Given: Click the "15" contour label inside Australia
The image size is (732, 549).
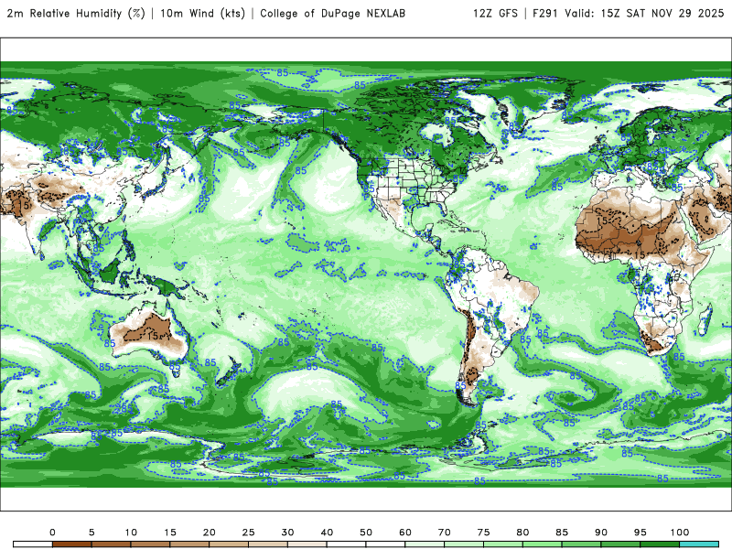Looking at the screenshot, I should coord(153,336).
